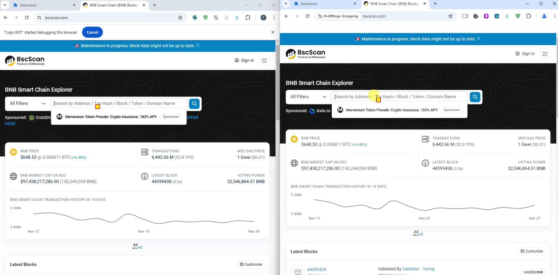Viewport: 558px width, 275px height.
Task: Focus the search input in left window
Action: click(119, 104)
